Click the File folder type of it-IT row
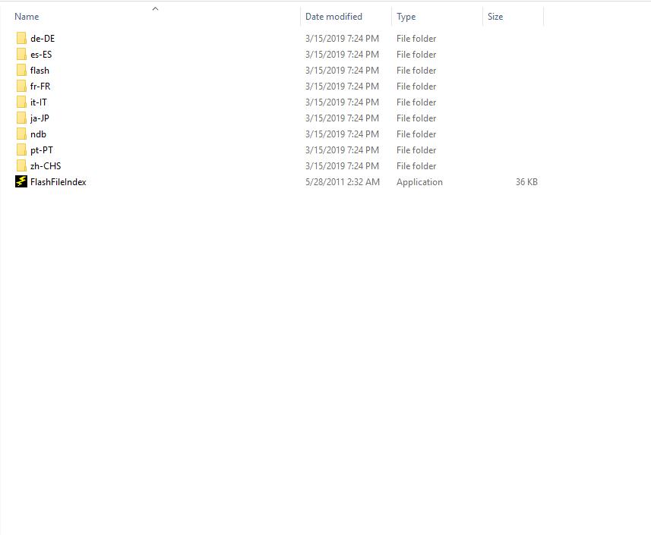The image size is (651, 535). click(x=416, y=102)
